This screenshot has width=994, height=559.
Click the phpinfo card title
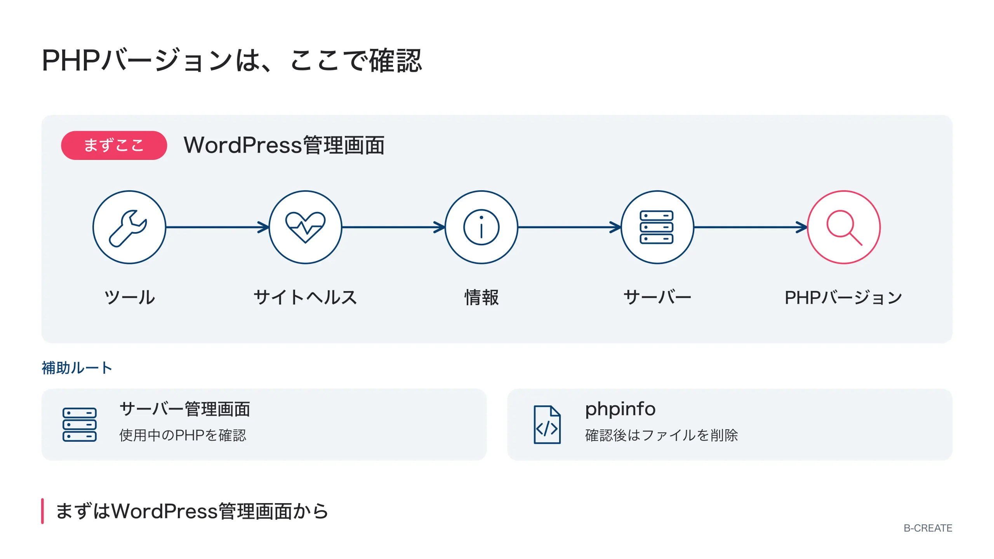(x=620, y=410)
